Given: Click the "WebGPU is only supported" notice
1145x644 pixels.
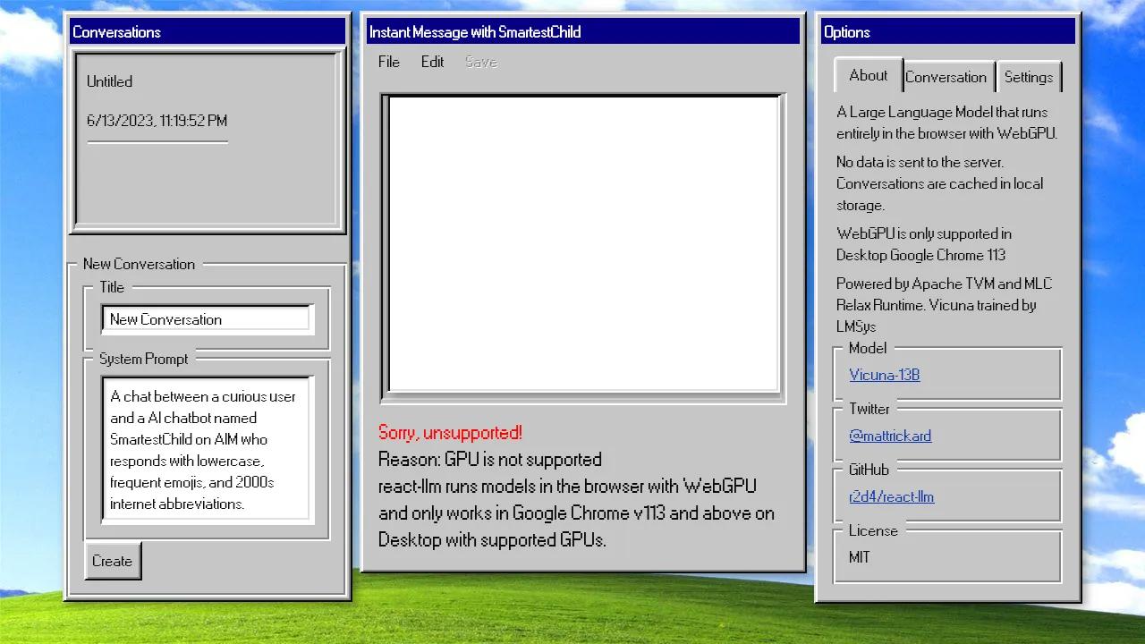Looking at the screenshot, I should [924, 244].
